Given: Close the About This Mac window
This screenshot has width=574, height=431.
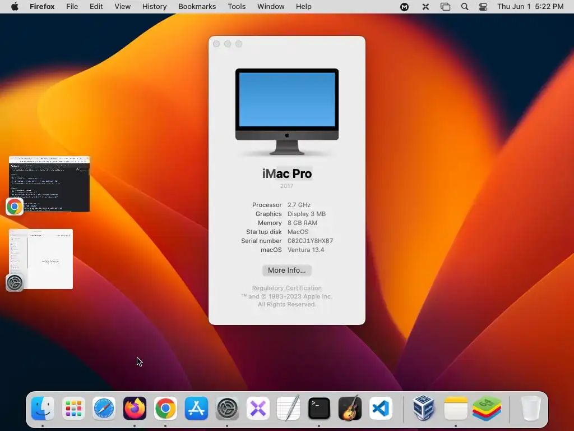Looking at the screenshot, I should pyautogui.click(x=216, y=44).
